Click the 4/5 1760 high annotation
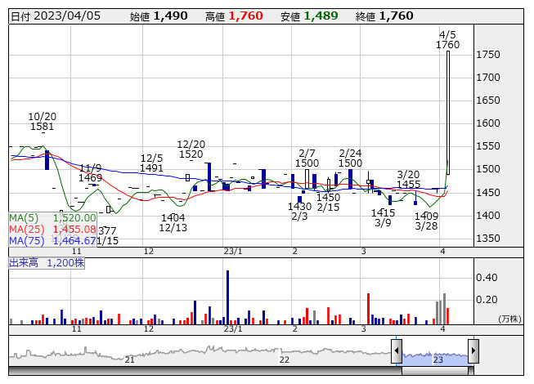The image size is (534, 384). click(x=447, y=40)
